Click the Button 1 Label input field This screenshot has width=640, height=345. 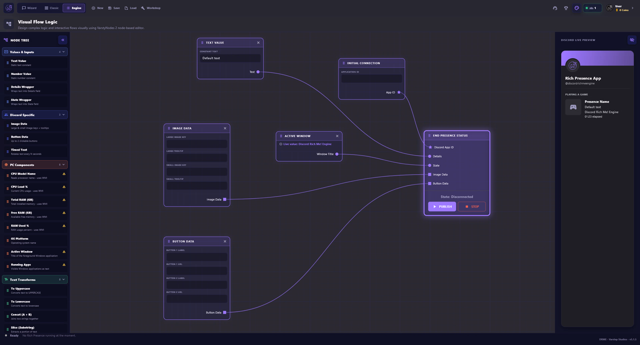tap(197, 256)
